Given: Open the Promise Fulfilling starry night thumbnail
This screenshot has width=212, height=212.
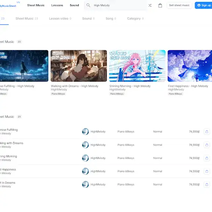Looking at the screenshot, I should coord(24,66).
